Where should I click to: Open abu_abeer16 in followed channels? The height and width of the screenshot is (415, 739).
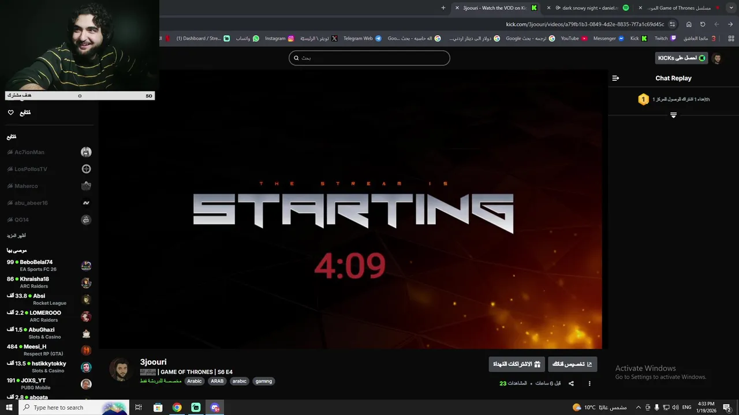tap(49, 203)
